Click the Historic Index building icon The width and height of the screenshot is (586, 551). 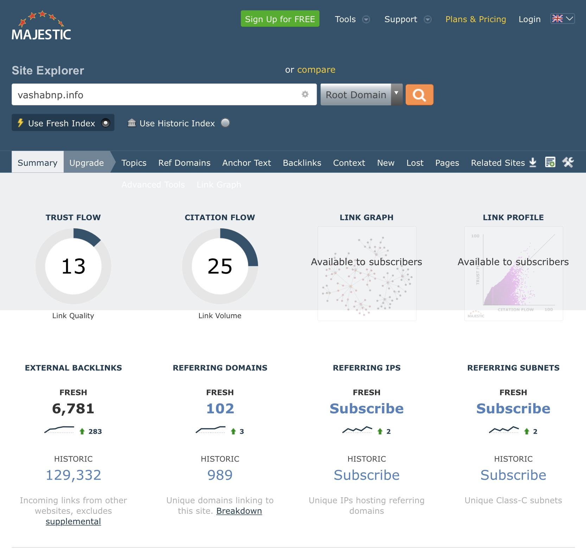[x=132, y=123]
